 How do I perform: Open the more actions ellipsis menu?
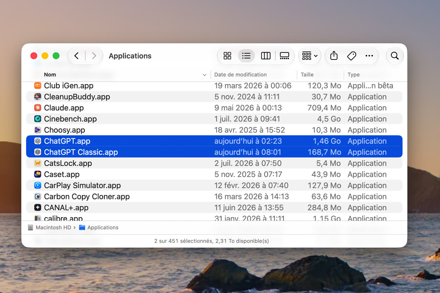tap(369, 56)
